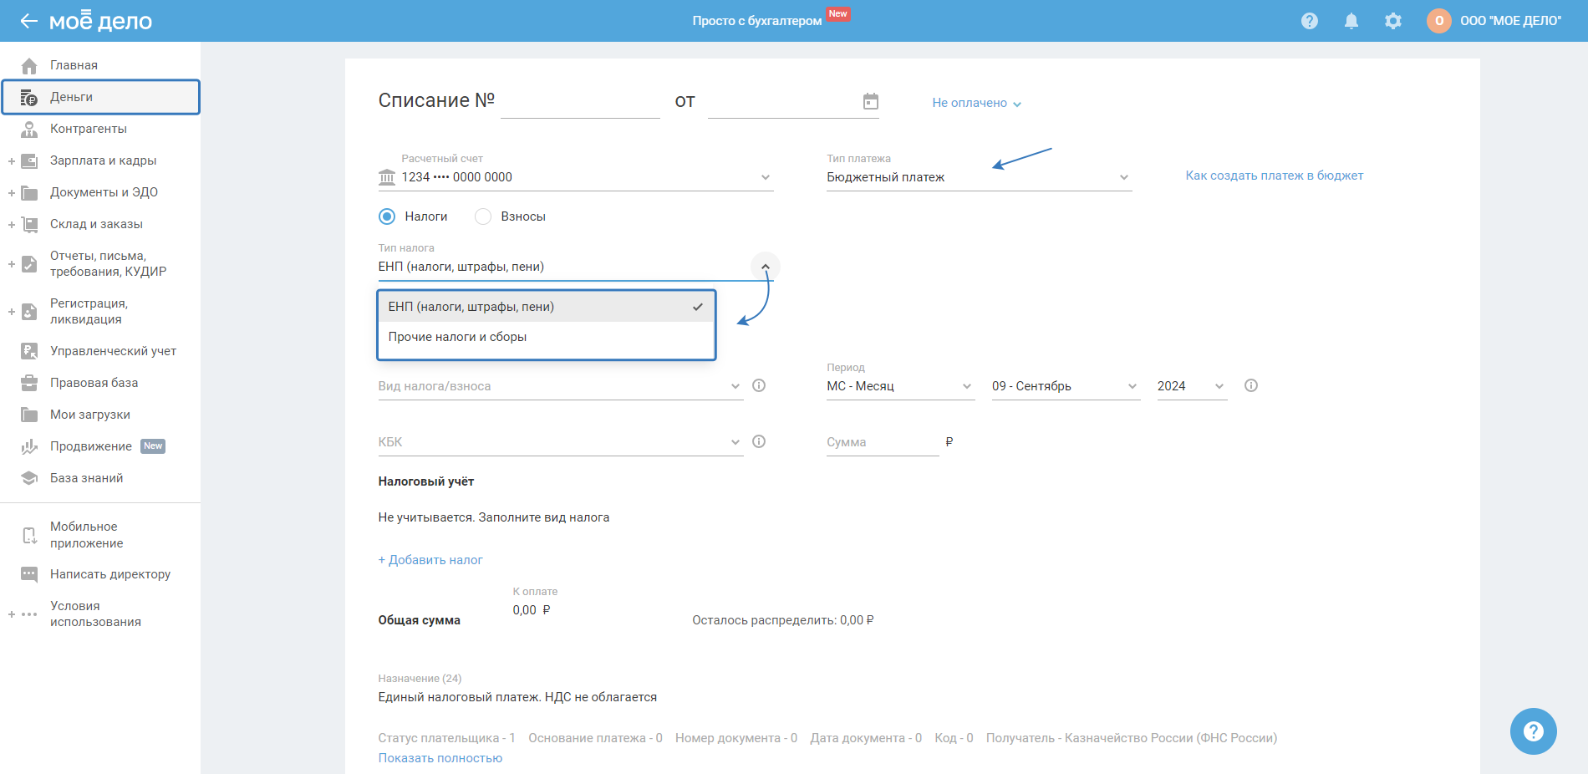This screenshot has height=774, width=1588.
Task: Choose ЕНП (налоги, штрафы, пени) option
Action: [x=471, y=307]
